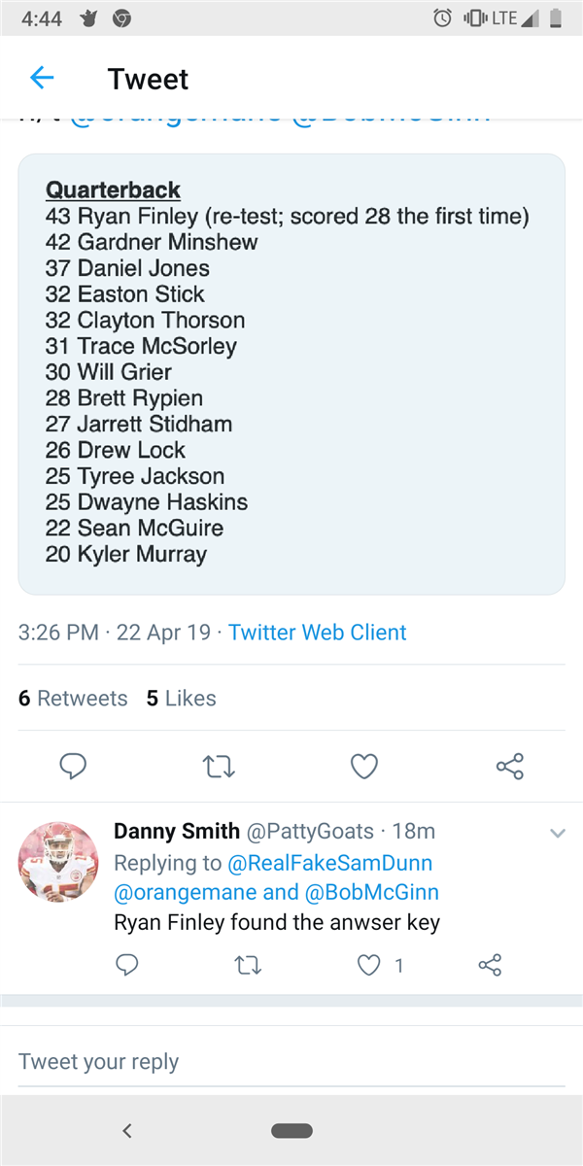Reply to Danny Smith's tweet
Image resolution: width=583 pixels, height=1166 pixels.
tap(127, 965)
